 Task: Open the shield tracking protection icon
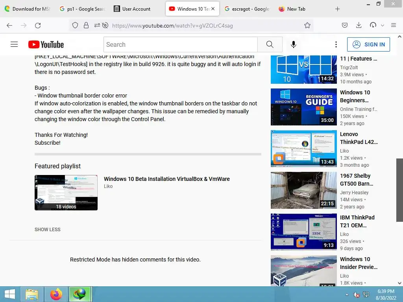75,26
